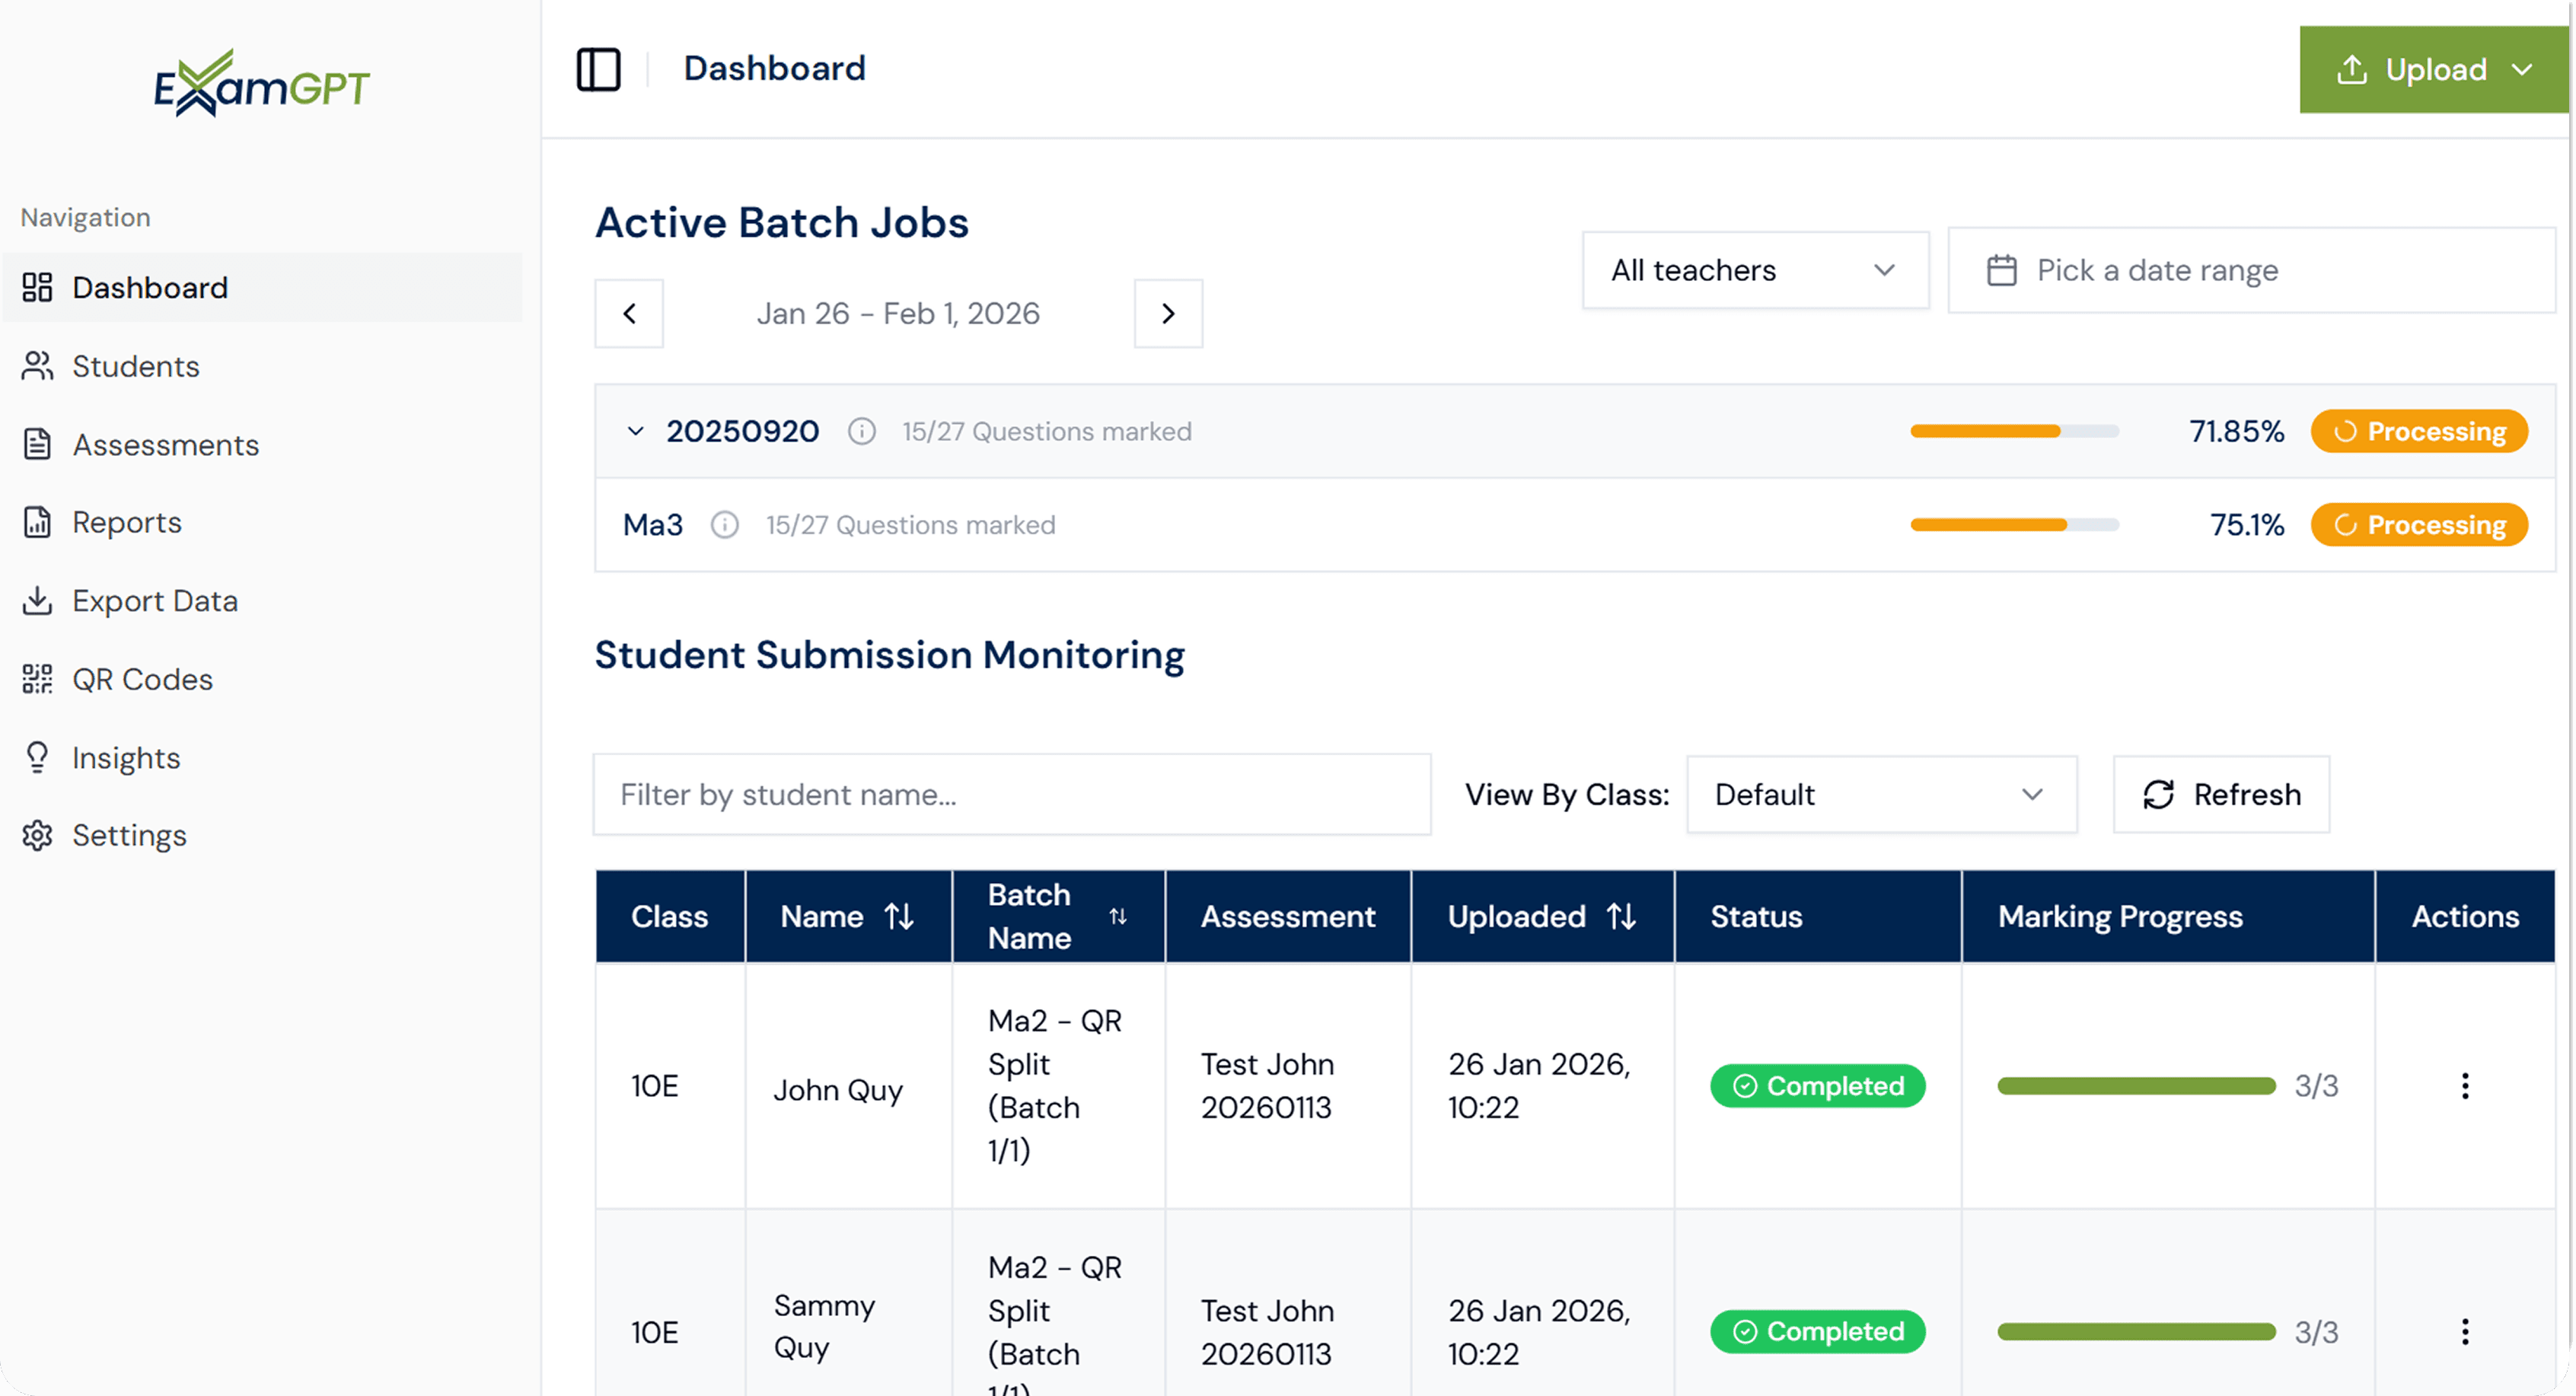Open the QR Codes page
The width and height of the screenshot is (2576, 1396).
(142, 678)
